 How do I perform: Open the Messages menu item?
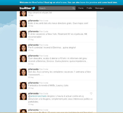pos(99,8)
